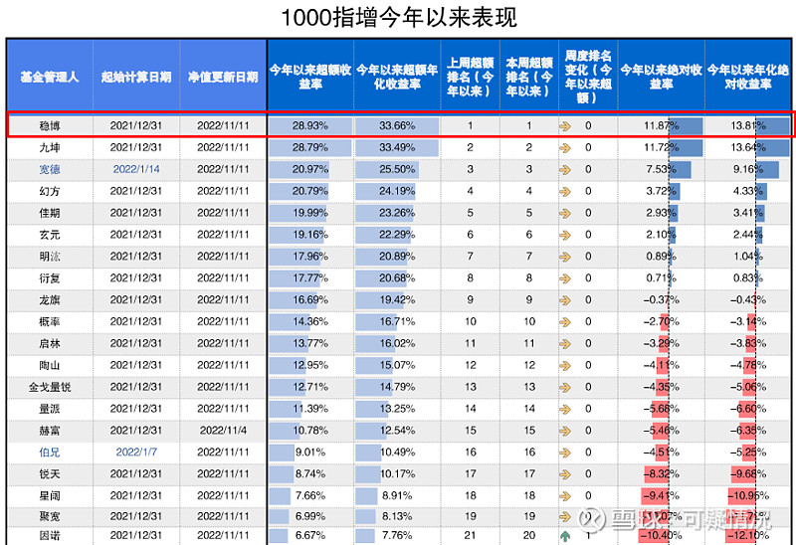The height and width of the screenshot is (545, 796).
Task: Click last week rank 21 in 因诺 row
Action: 470,536
